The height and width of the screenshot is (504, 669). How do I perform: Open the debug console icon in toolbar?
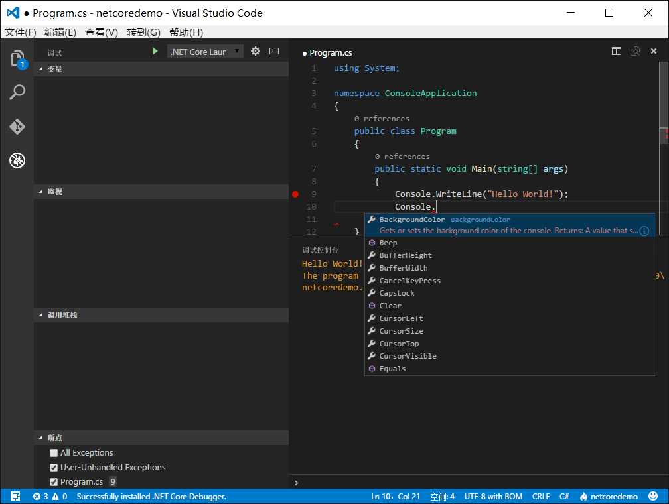tap(274, 52)
